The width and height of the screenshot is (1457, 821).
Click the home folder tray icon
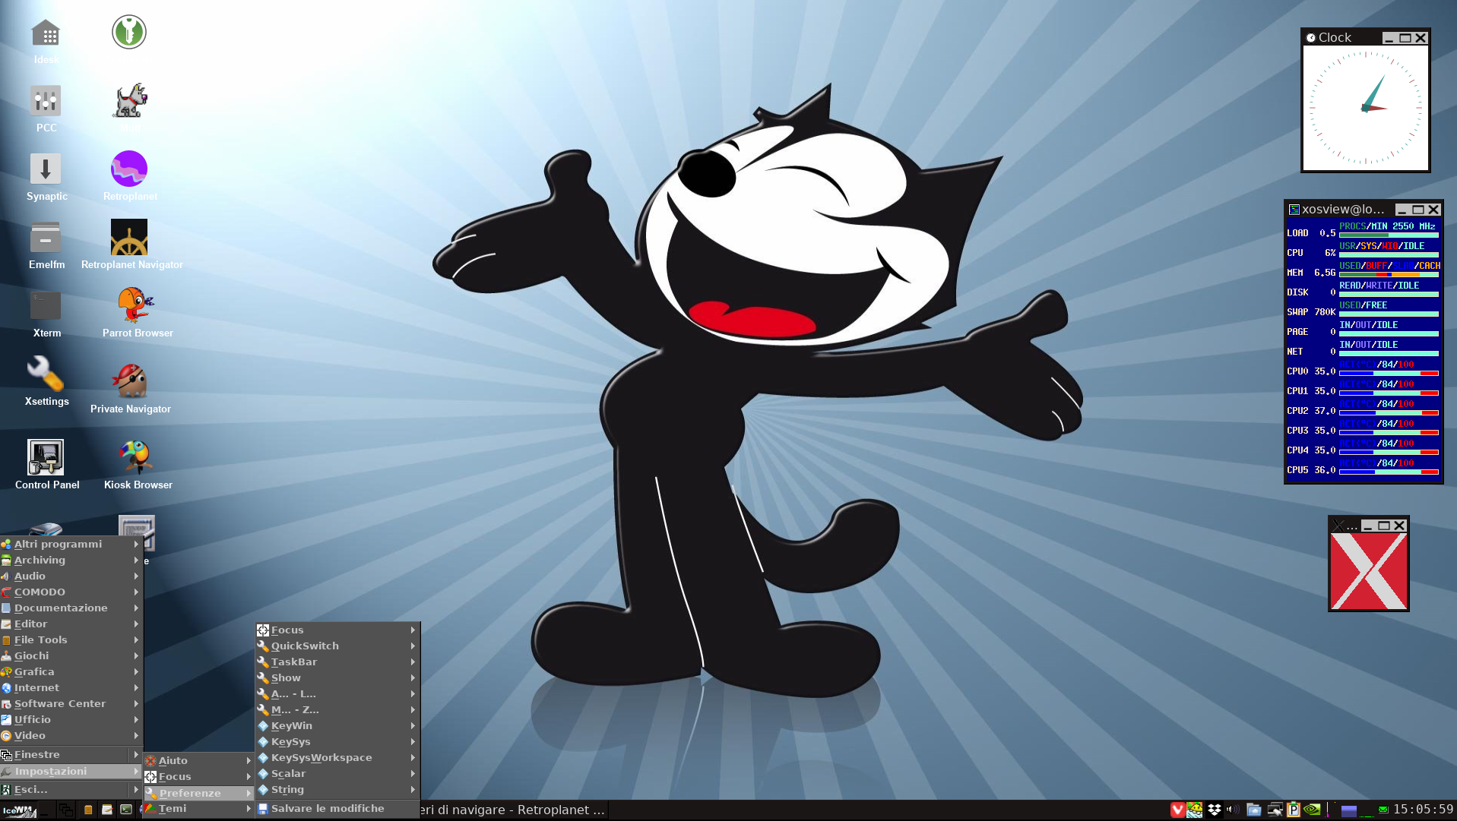[x=1253, y=810]
